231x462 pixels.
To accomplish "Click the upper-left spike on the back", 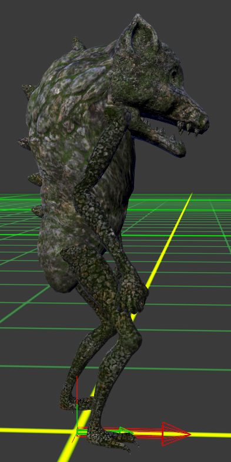I will tap(28, 90).
